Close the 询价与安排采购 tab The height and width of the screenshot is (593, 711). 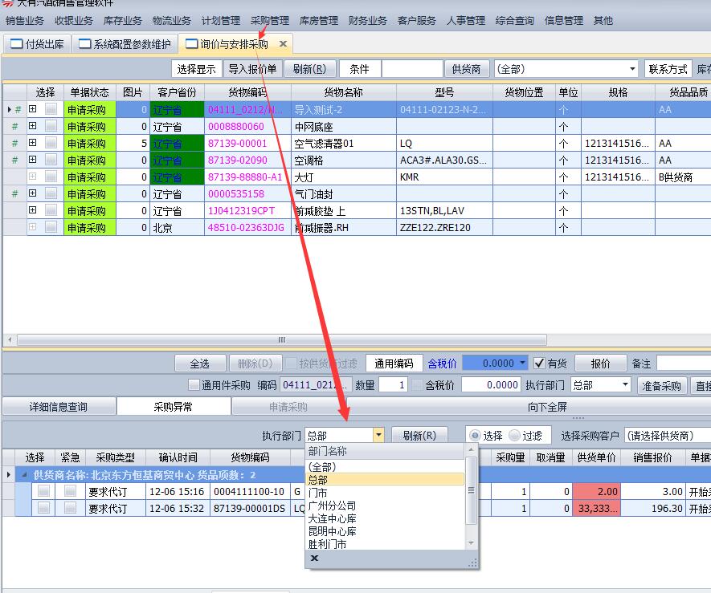click(283, 44)
